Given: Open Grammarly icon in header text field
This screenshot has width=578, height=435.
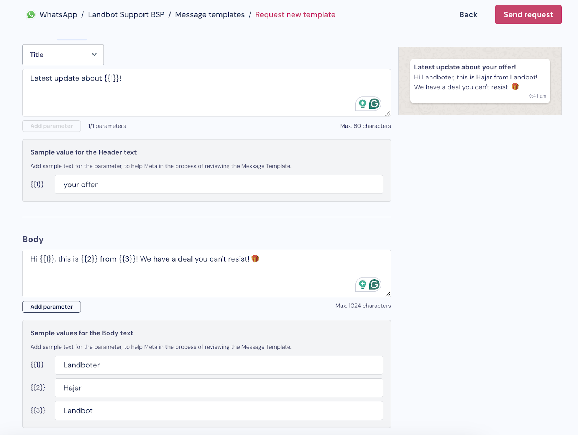Looking at the screenshot, I should pyautogui.click(x=374, y=104).
